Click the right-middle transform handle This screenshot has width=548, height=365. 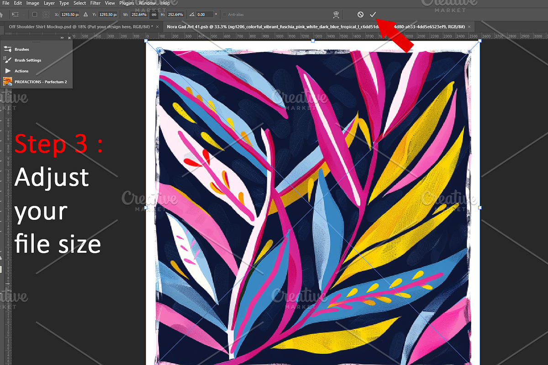coord(480,208)
